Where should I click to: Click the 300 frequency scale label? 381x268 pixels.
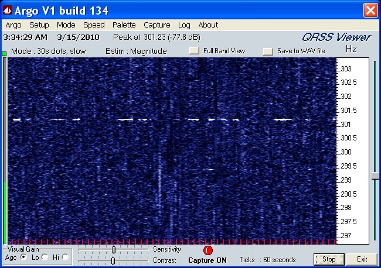pos(346,152)
